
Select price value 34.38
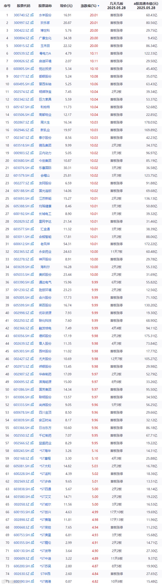68,38
